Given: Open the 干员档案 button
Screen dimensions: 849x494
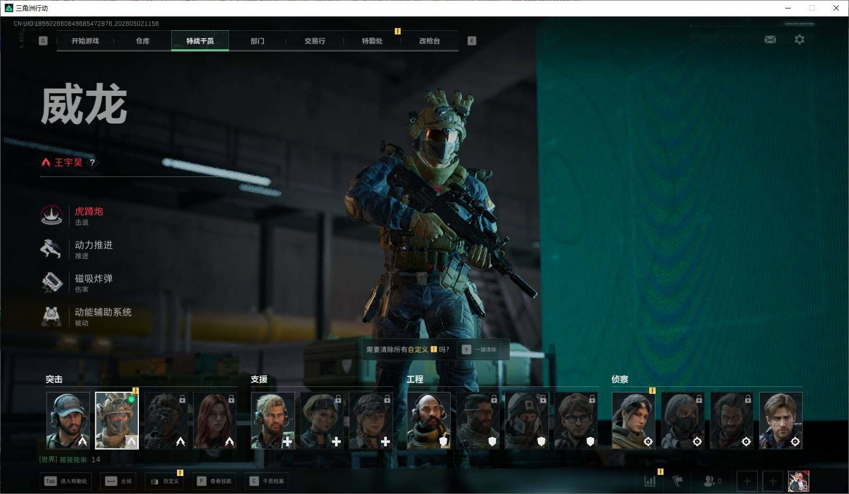Looking at the screenshot, I should pyautogui.click(x=267, y=481).
